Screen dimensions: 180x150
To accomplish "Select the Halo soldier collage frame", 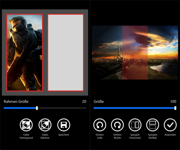I will click(x=24, y=53).
